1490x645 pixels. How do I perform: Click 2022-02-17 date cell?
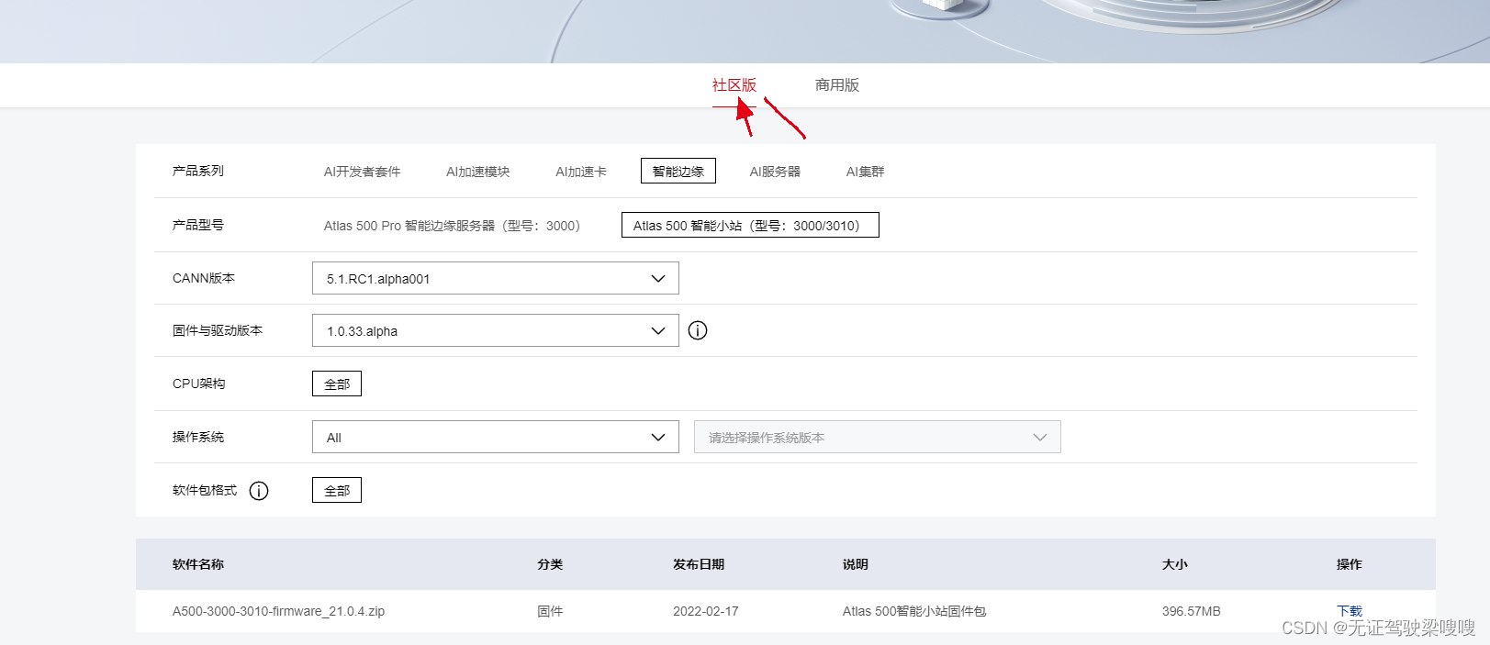[706, 611]
